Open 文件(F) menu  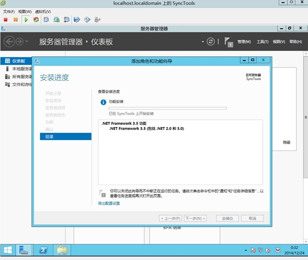9,12
